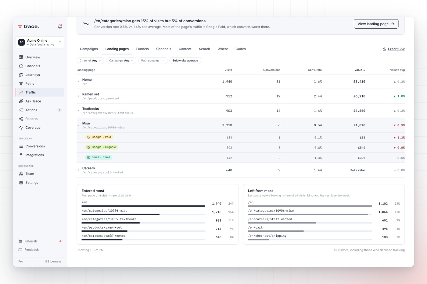Click the Settings gear icon

click(x=21, y=183)
